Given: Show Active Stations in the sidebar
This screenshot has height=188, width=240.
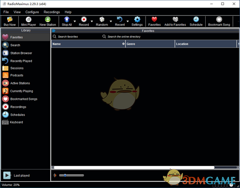Looking at the screenshot, I should coord(26,83).
